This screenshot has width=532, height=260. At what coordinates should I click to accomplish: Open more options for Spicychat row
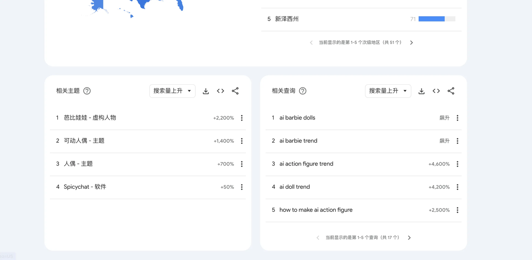click(241, 187)
